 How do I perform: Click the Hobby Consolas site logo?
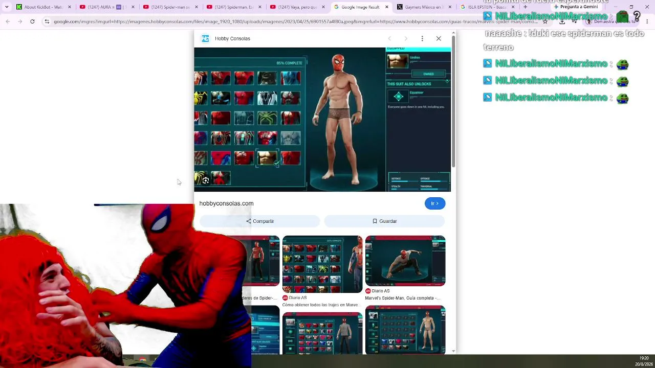pos(205,38)
